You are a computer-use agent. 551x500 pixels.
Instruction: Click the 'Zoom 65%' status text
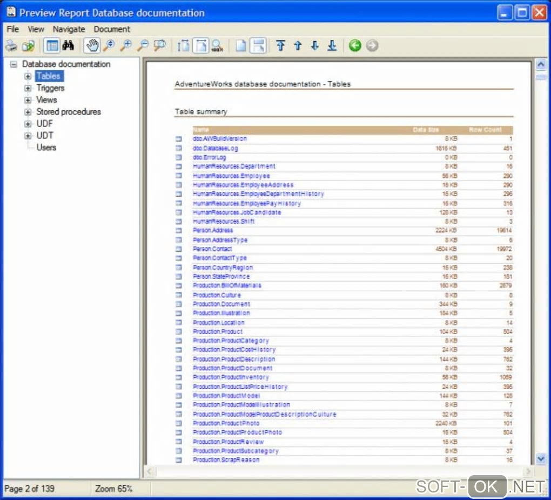113,489
